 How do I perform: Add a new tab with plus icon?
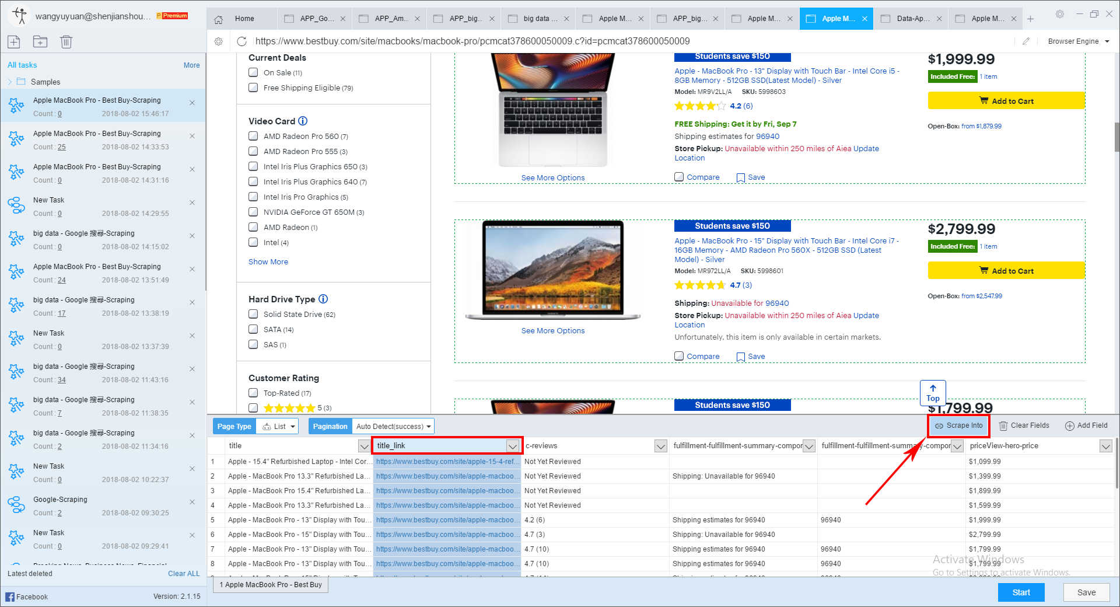[1031, 19]
